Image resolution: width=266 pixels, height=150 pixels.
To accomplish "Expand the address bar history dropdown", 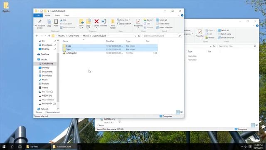I will tap(135, 36).
